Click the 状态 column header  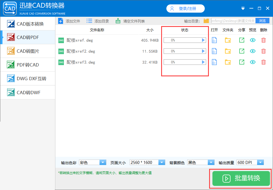(x=185, y=30)
